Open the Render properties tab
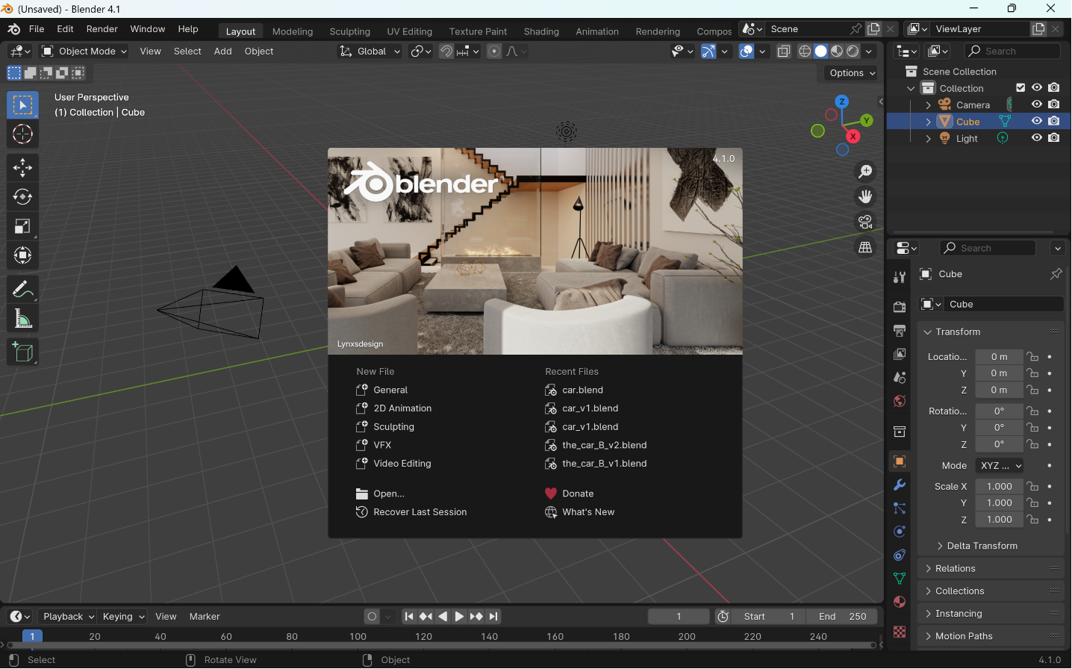Viewport: 1072px width, 669px height. click(900, 307)
